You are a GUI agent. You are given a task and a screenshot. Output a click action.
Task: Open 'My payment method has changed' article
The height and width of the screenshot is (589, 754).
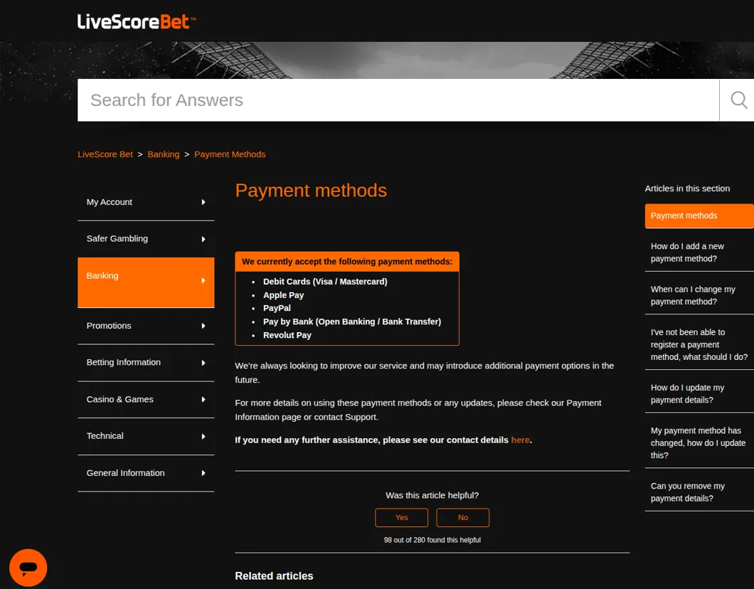tap(699, 443)
